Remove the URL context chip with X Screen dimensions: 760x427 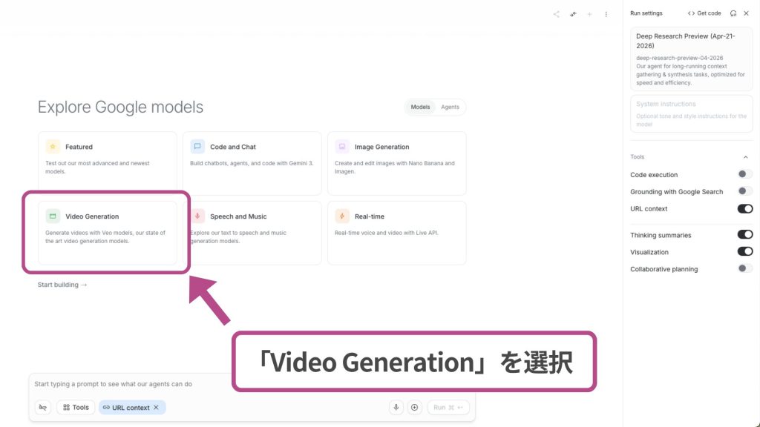point(156,408)
